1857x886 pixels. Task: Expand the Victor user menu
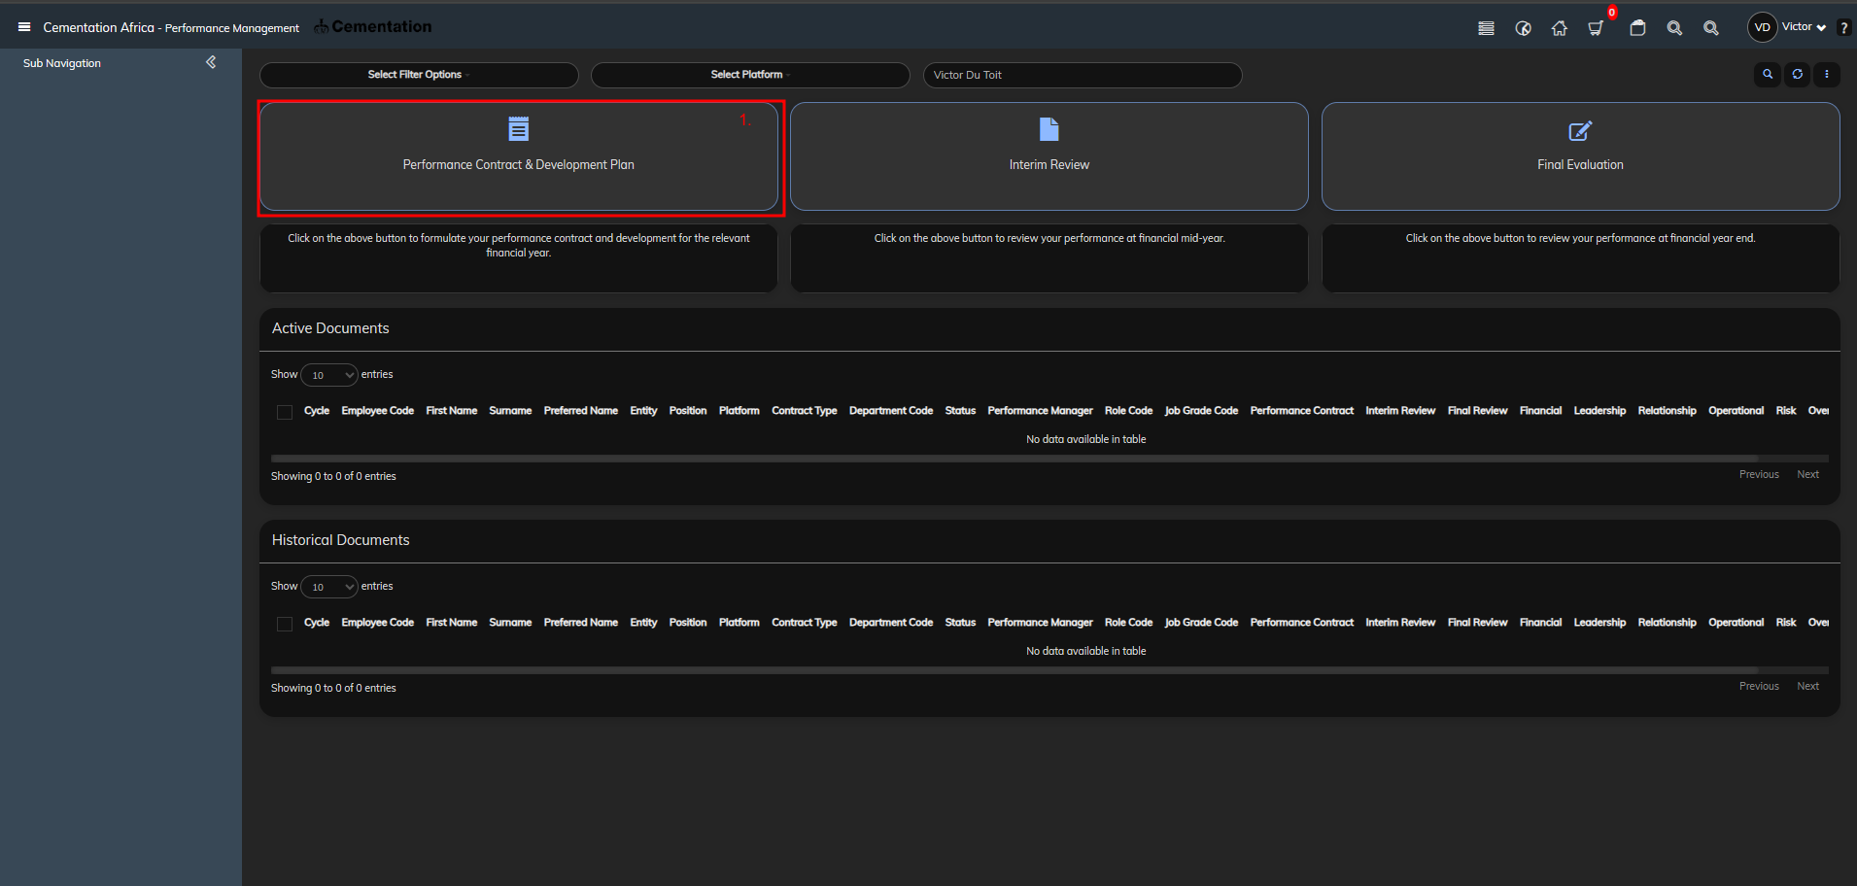[x=1803, y=27]
